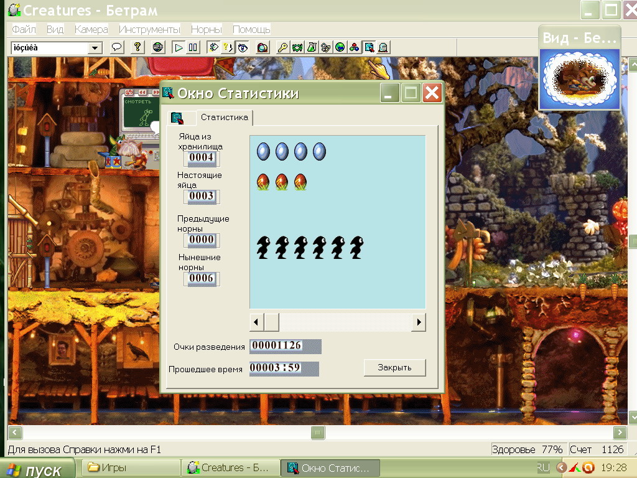Click the statistics window toolbar icon

[369, 47]
